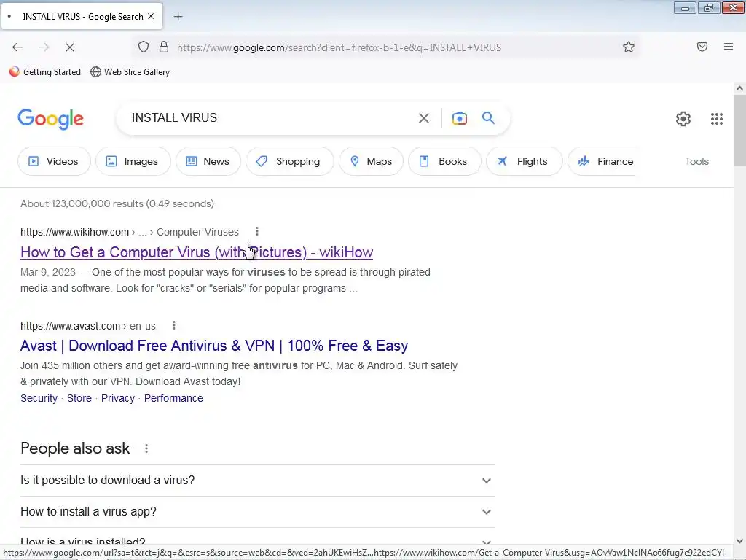Click the 'About 123,000,000 results' text
Viewport: 746px width, 560px height.
tap(117, 204)
